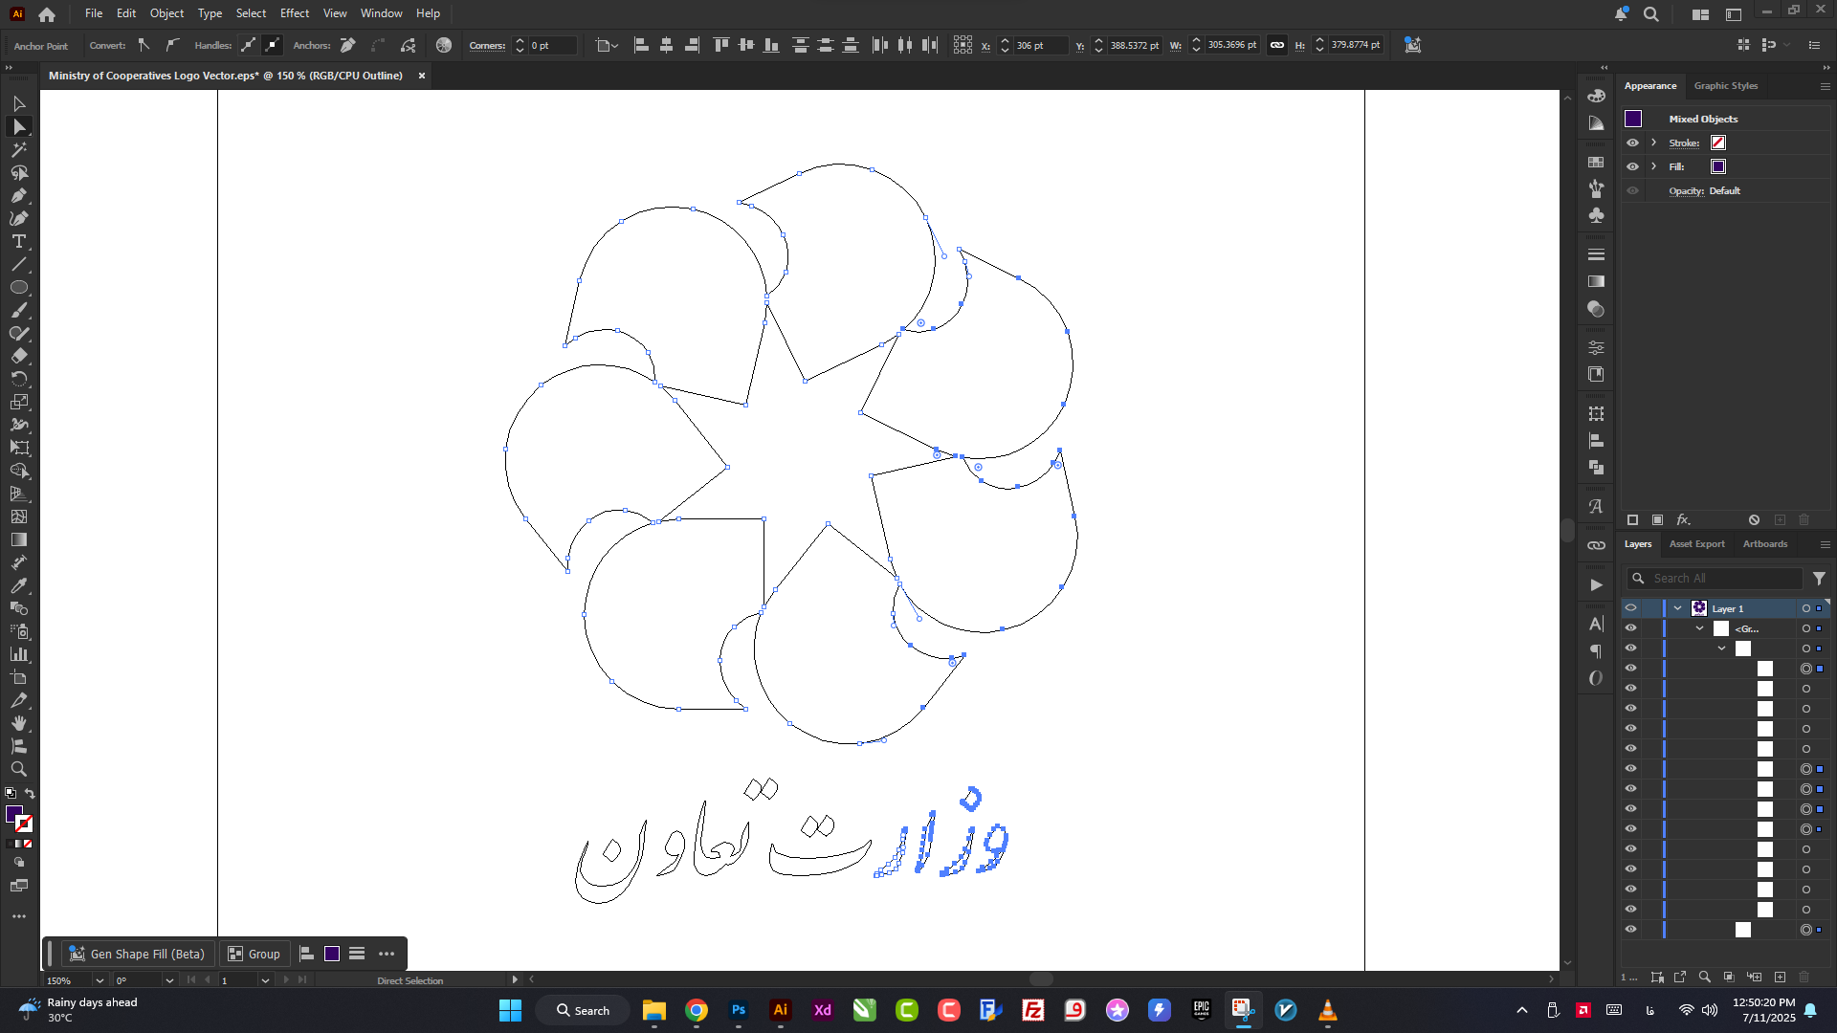Open the artboard number dropdown
Screen dimensions: 1837x1033
pos(265,980)
